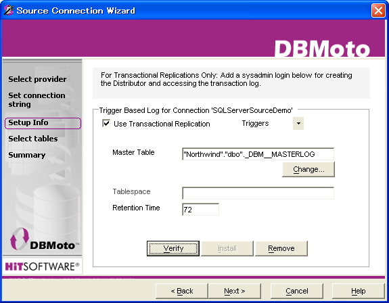
Task: Go back with the < Back button
Action: point(182,291)
